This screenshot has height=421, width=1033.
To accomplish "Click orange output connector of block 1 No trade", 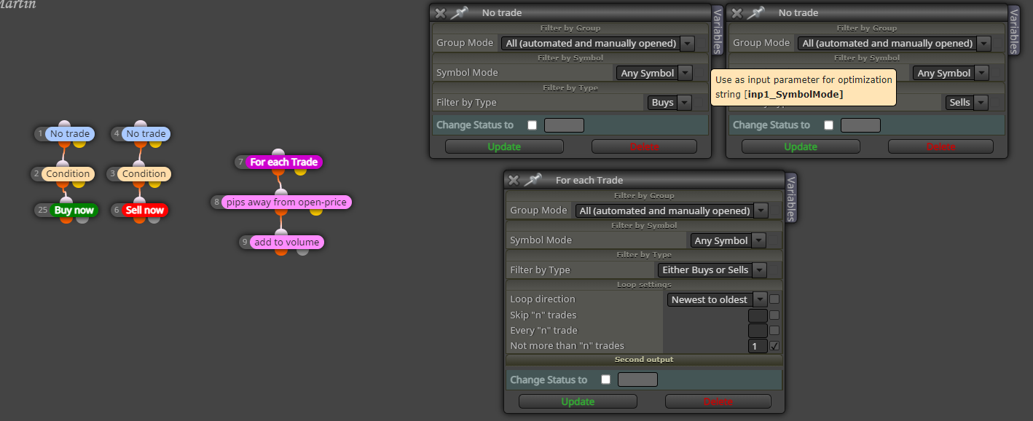I will click(64, 143).
